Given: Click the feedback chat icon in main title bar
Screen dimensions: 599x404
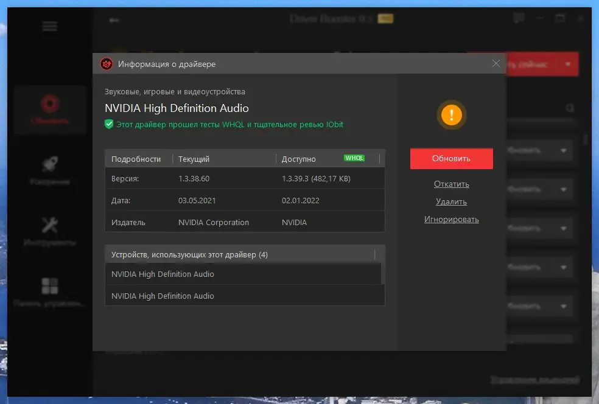Looking at the screenshot, I should click(519, 18).
